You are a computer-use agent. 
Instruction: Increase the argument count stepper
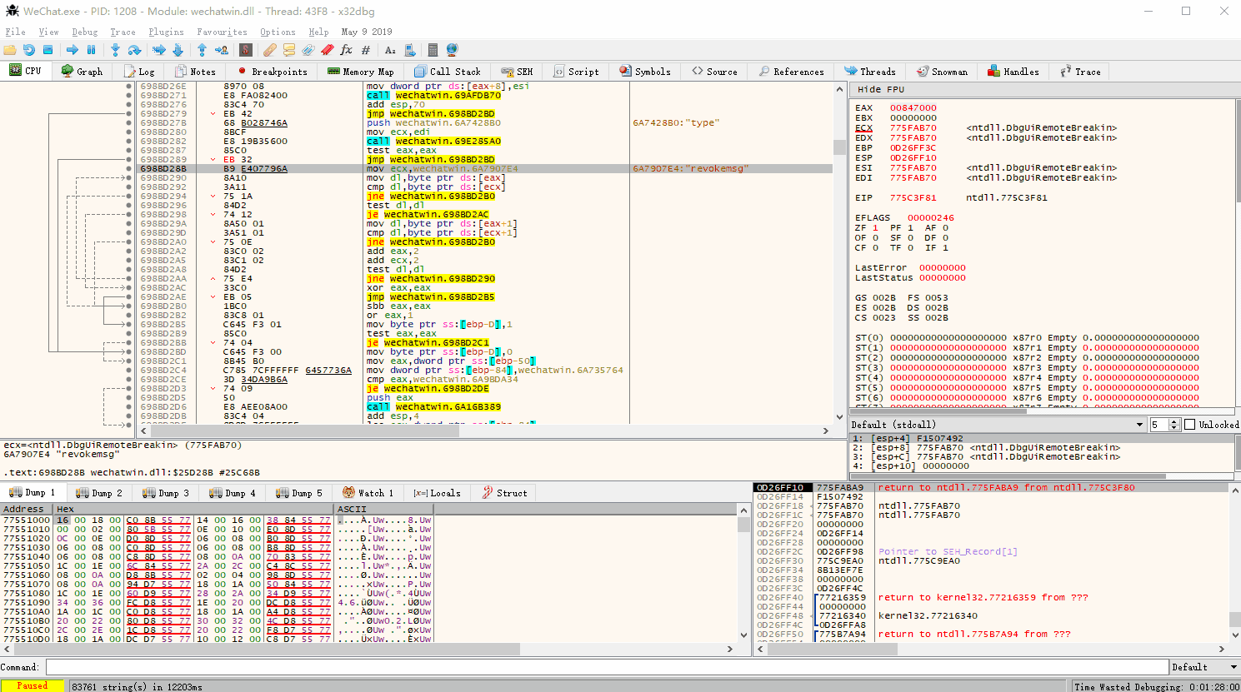click(x=1174, y=421)
